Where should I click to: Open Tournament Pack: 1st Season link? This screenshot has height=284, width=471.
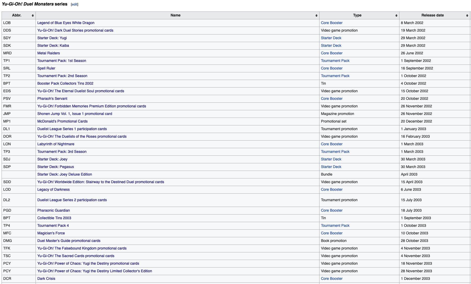62,61
